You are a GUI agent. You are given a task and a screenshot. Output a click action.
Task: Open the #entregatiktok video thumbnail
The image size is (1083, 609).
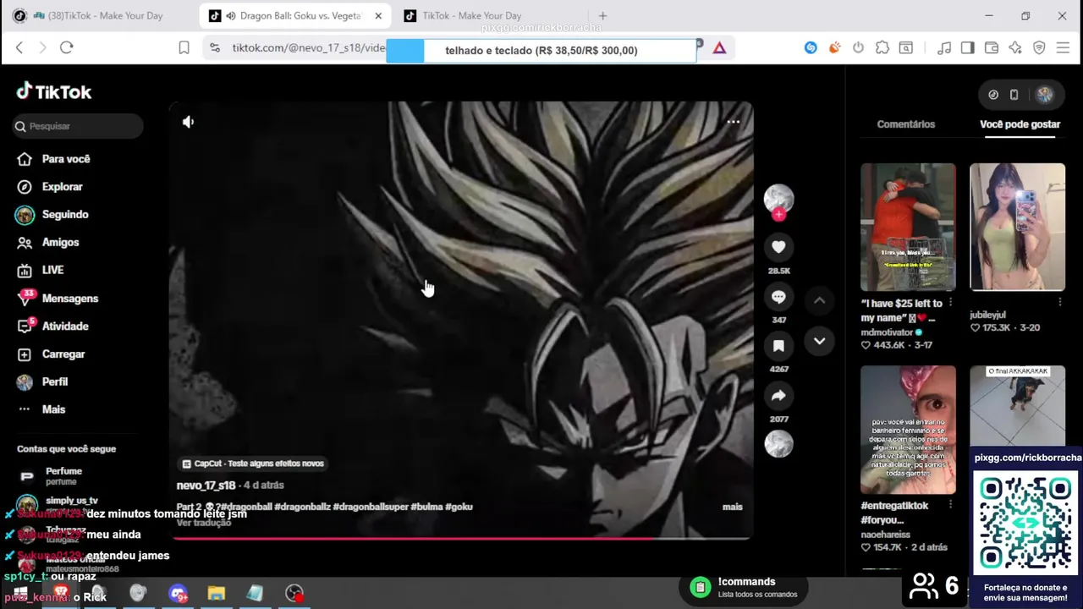click(908, 430)
